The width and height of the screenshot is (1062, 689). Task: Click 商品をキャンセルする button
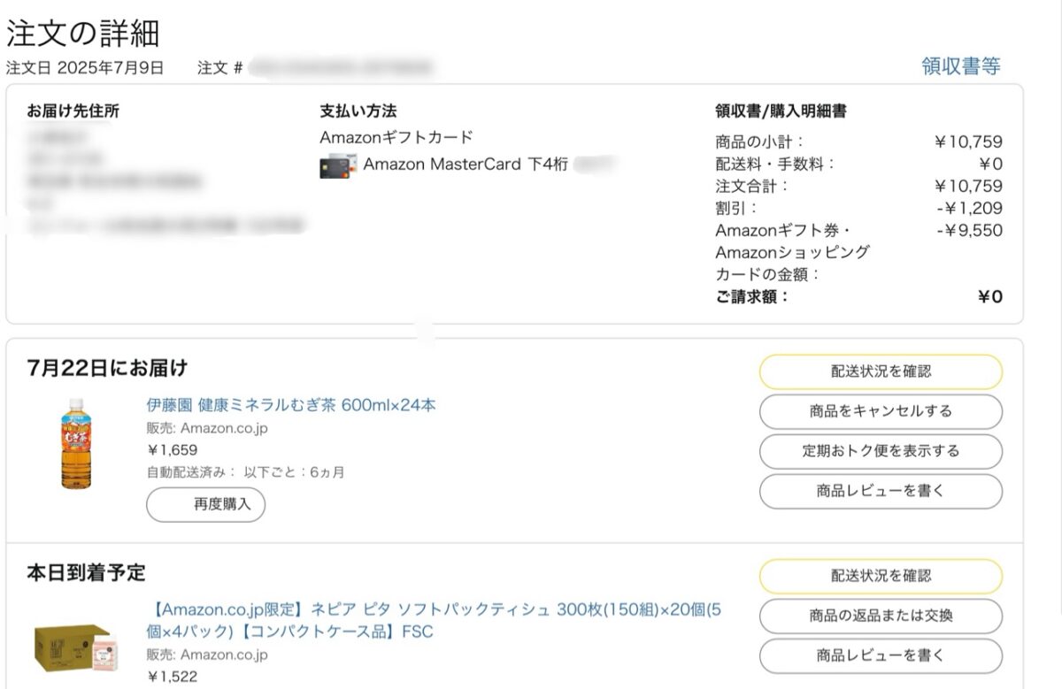(x=881, y=411)
